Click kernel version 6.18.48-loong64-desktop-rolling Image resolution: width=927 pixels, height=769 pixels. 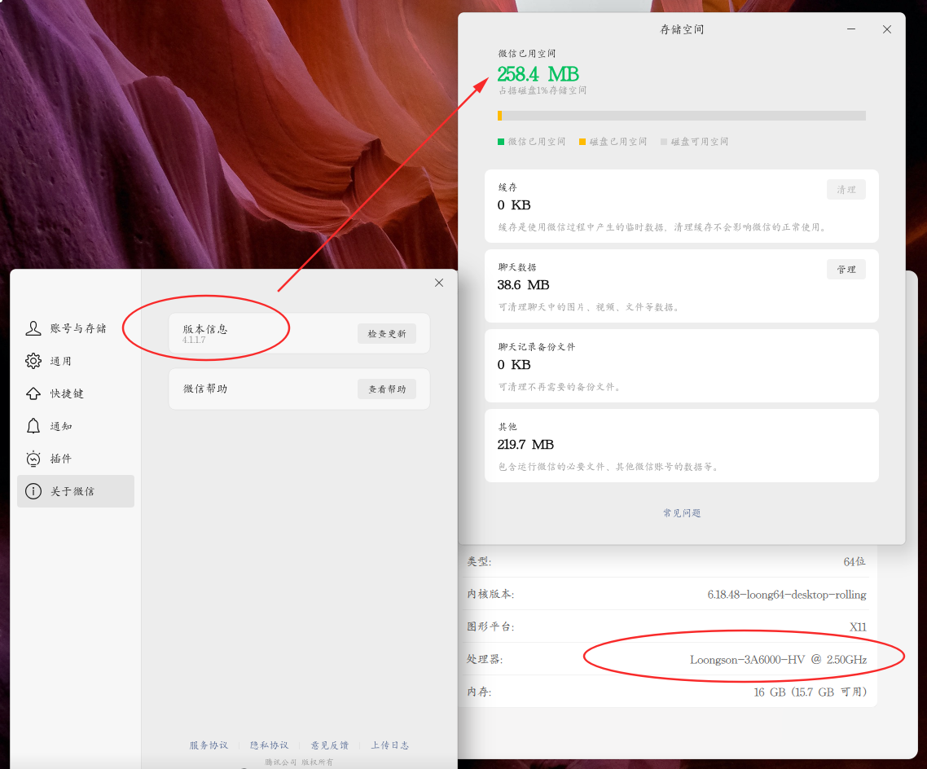pyautogui.click(x=787, y=595)
